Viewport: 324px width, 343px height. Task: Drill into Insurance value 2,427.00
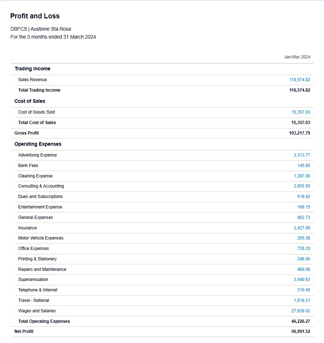click(302, 228)
